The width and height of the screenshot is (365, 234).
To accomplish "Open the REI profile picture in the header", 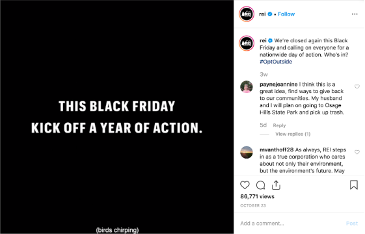I will pos(247,14).
